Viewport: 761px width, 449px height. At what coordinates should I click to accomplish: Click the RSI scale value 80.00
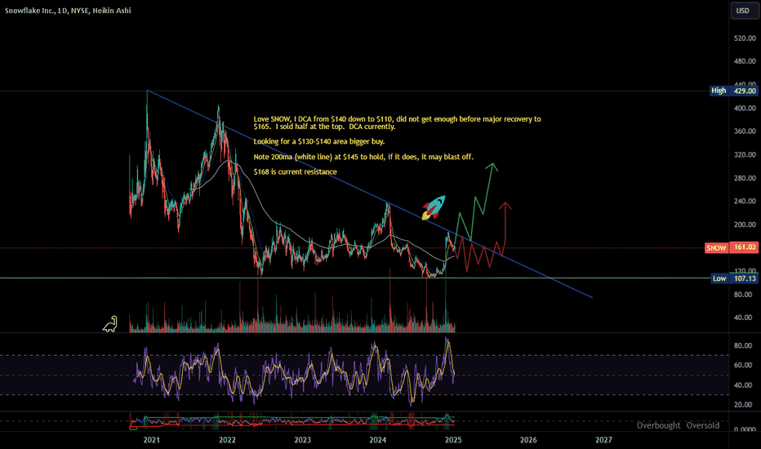745,345
